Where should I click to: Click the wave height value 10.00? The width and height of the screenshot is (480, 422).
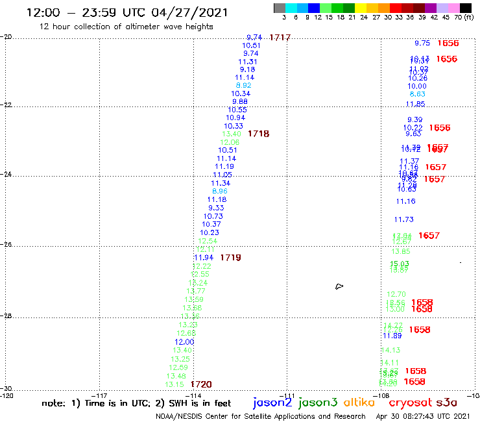point(417,86)
